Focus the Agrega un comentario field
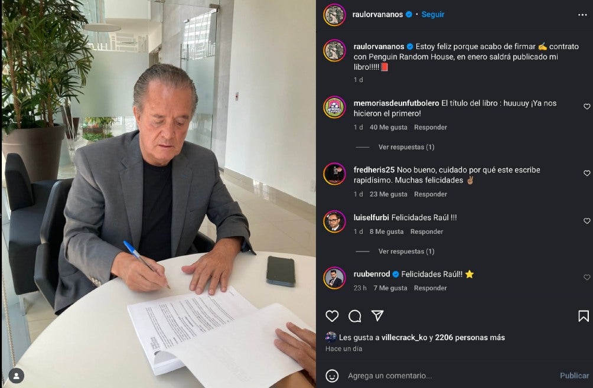Screen dimensions: 593x388 [450, 376]
